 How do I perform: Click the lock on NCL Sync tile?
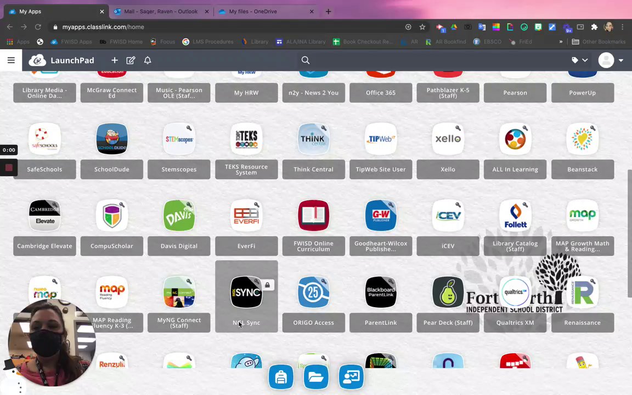(x=267, y=285)
